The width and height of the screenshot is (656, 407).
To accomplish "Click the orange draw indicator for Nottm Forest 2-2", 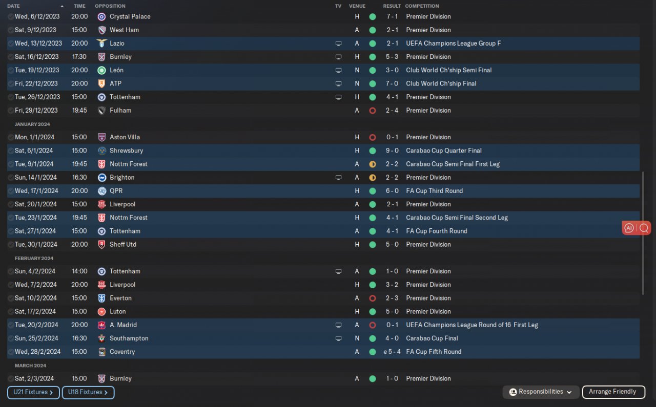I will pyautogui.click(x=373, y=164).
